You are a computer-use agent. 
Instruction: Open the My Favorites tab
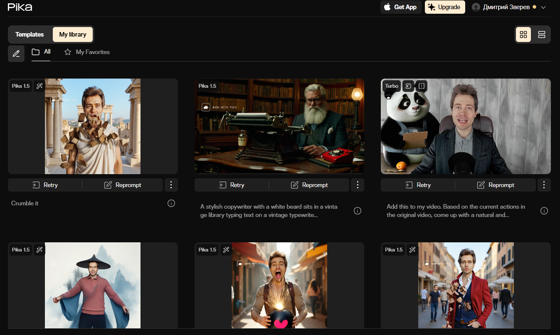[x=87, y=52]
